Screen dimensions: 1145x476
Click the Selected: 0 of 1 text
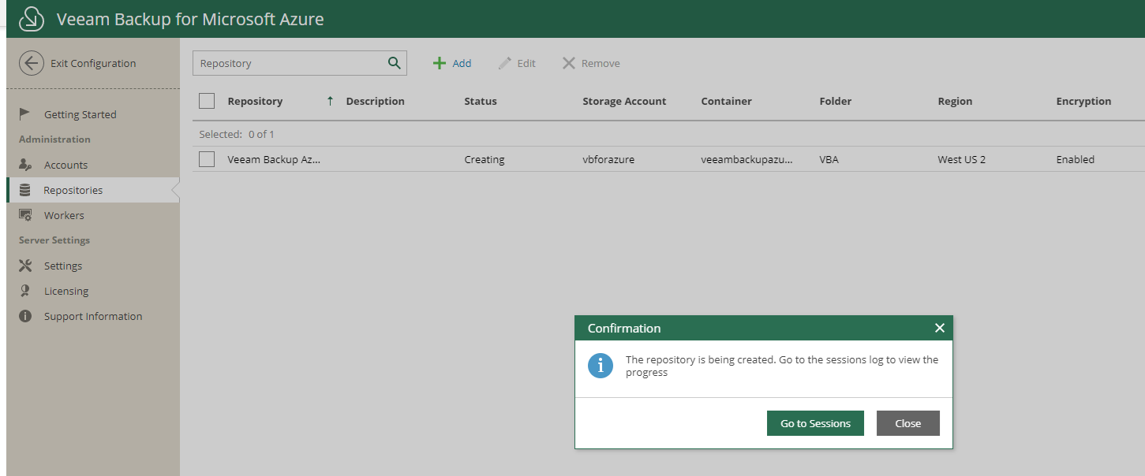click(237, 134)
